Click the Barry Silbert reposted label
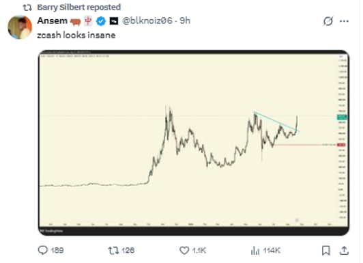The image size is (363, 263). click(x=79, y=8)
